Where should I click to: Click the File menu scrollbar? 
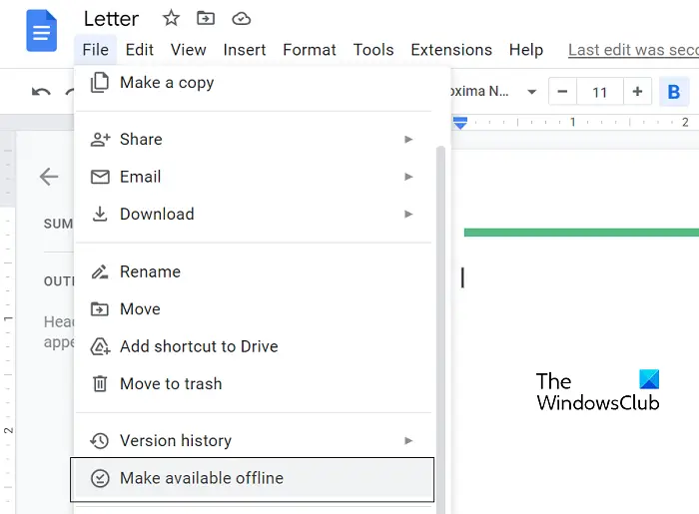pyautogui.click(x=440, y=329)
